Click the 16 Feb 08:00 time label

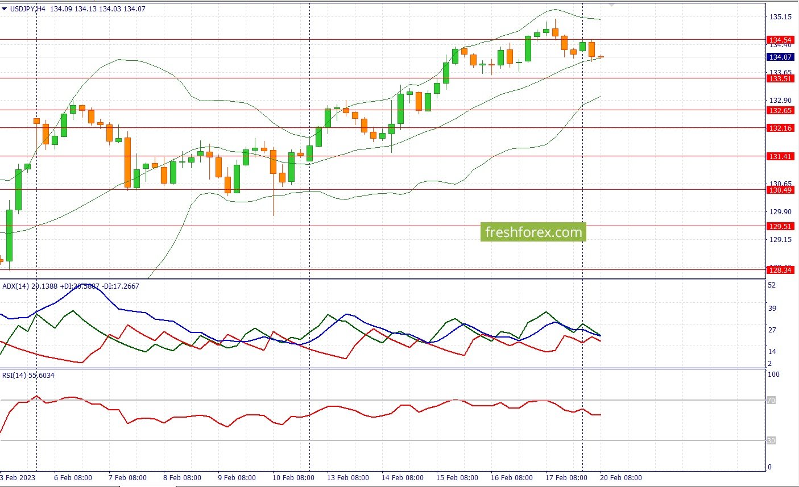point(511,478)
